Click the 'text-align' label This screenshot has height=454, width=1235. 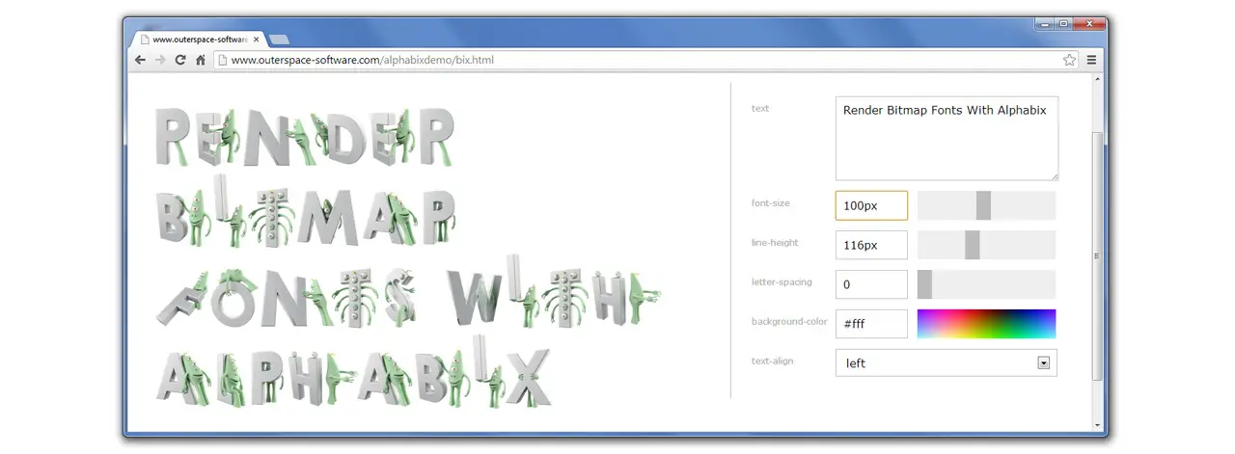click(x=772, y=361)
